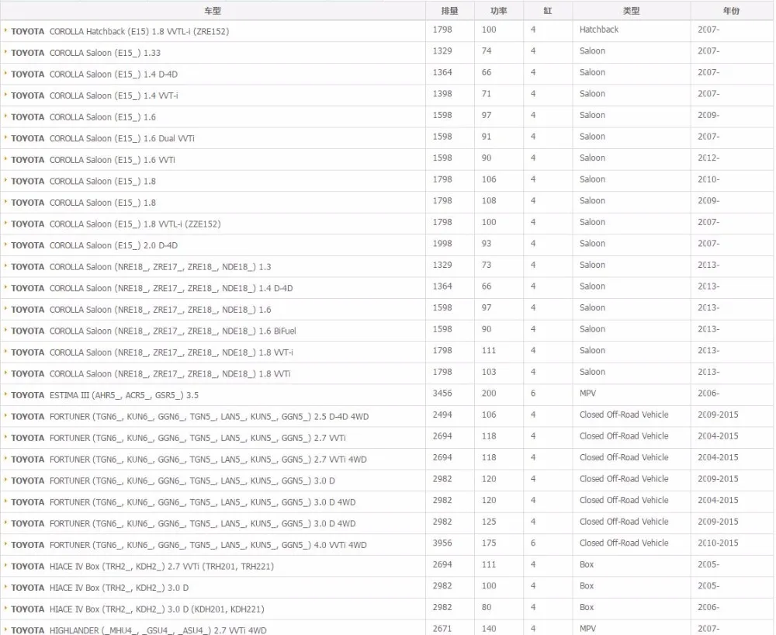Open COROLLA Saloon (E15_) 1.4 VVT-i entry
Viewport: 776px width, 635px height.
(95, 96)
